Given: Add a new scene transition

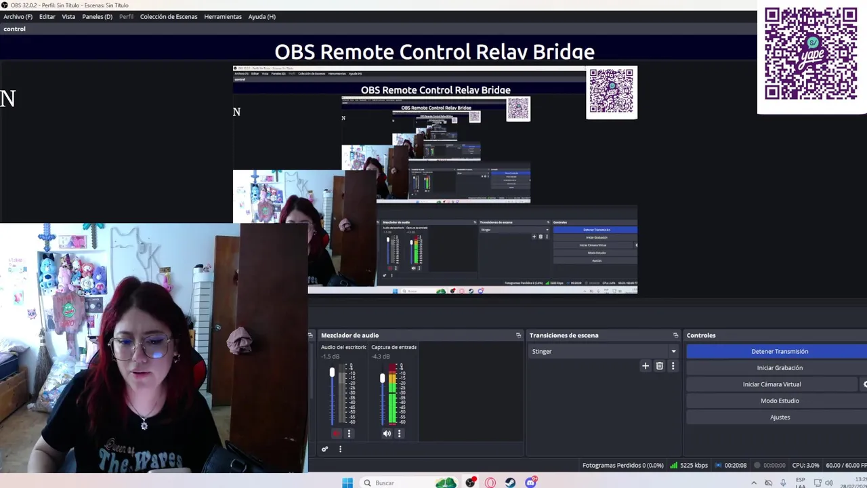Looking at the screenshot, I should pyautogui.click(x=646, y=366).
